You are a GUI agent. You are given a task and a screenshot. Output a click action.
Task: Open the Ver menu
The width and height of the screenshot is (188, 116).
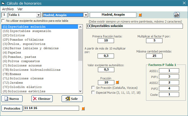tap(20, 9)
